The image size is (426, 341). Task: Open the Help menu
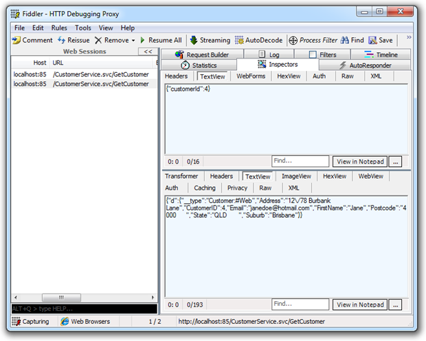pos(127,27)
